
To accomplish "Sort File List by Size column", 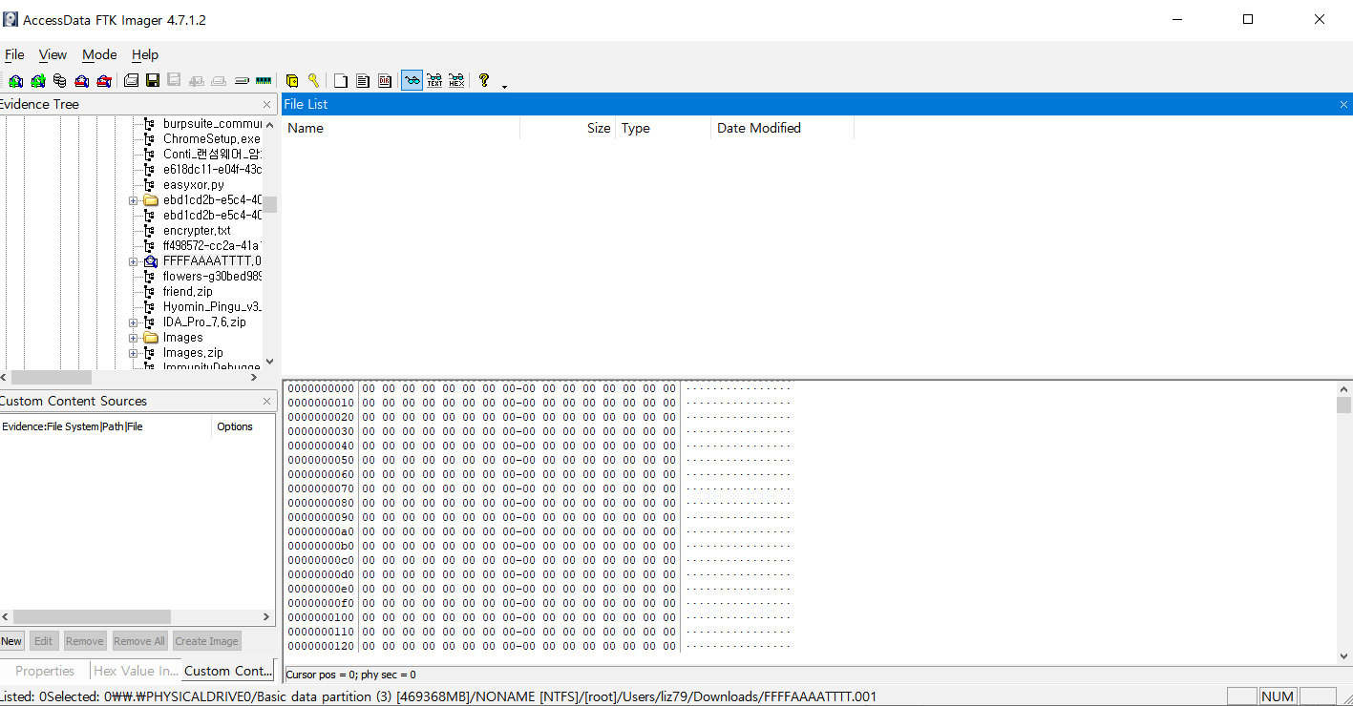I will [567, 128].
